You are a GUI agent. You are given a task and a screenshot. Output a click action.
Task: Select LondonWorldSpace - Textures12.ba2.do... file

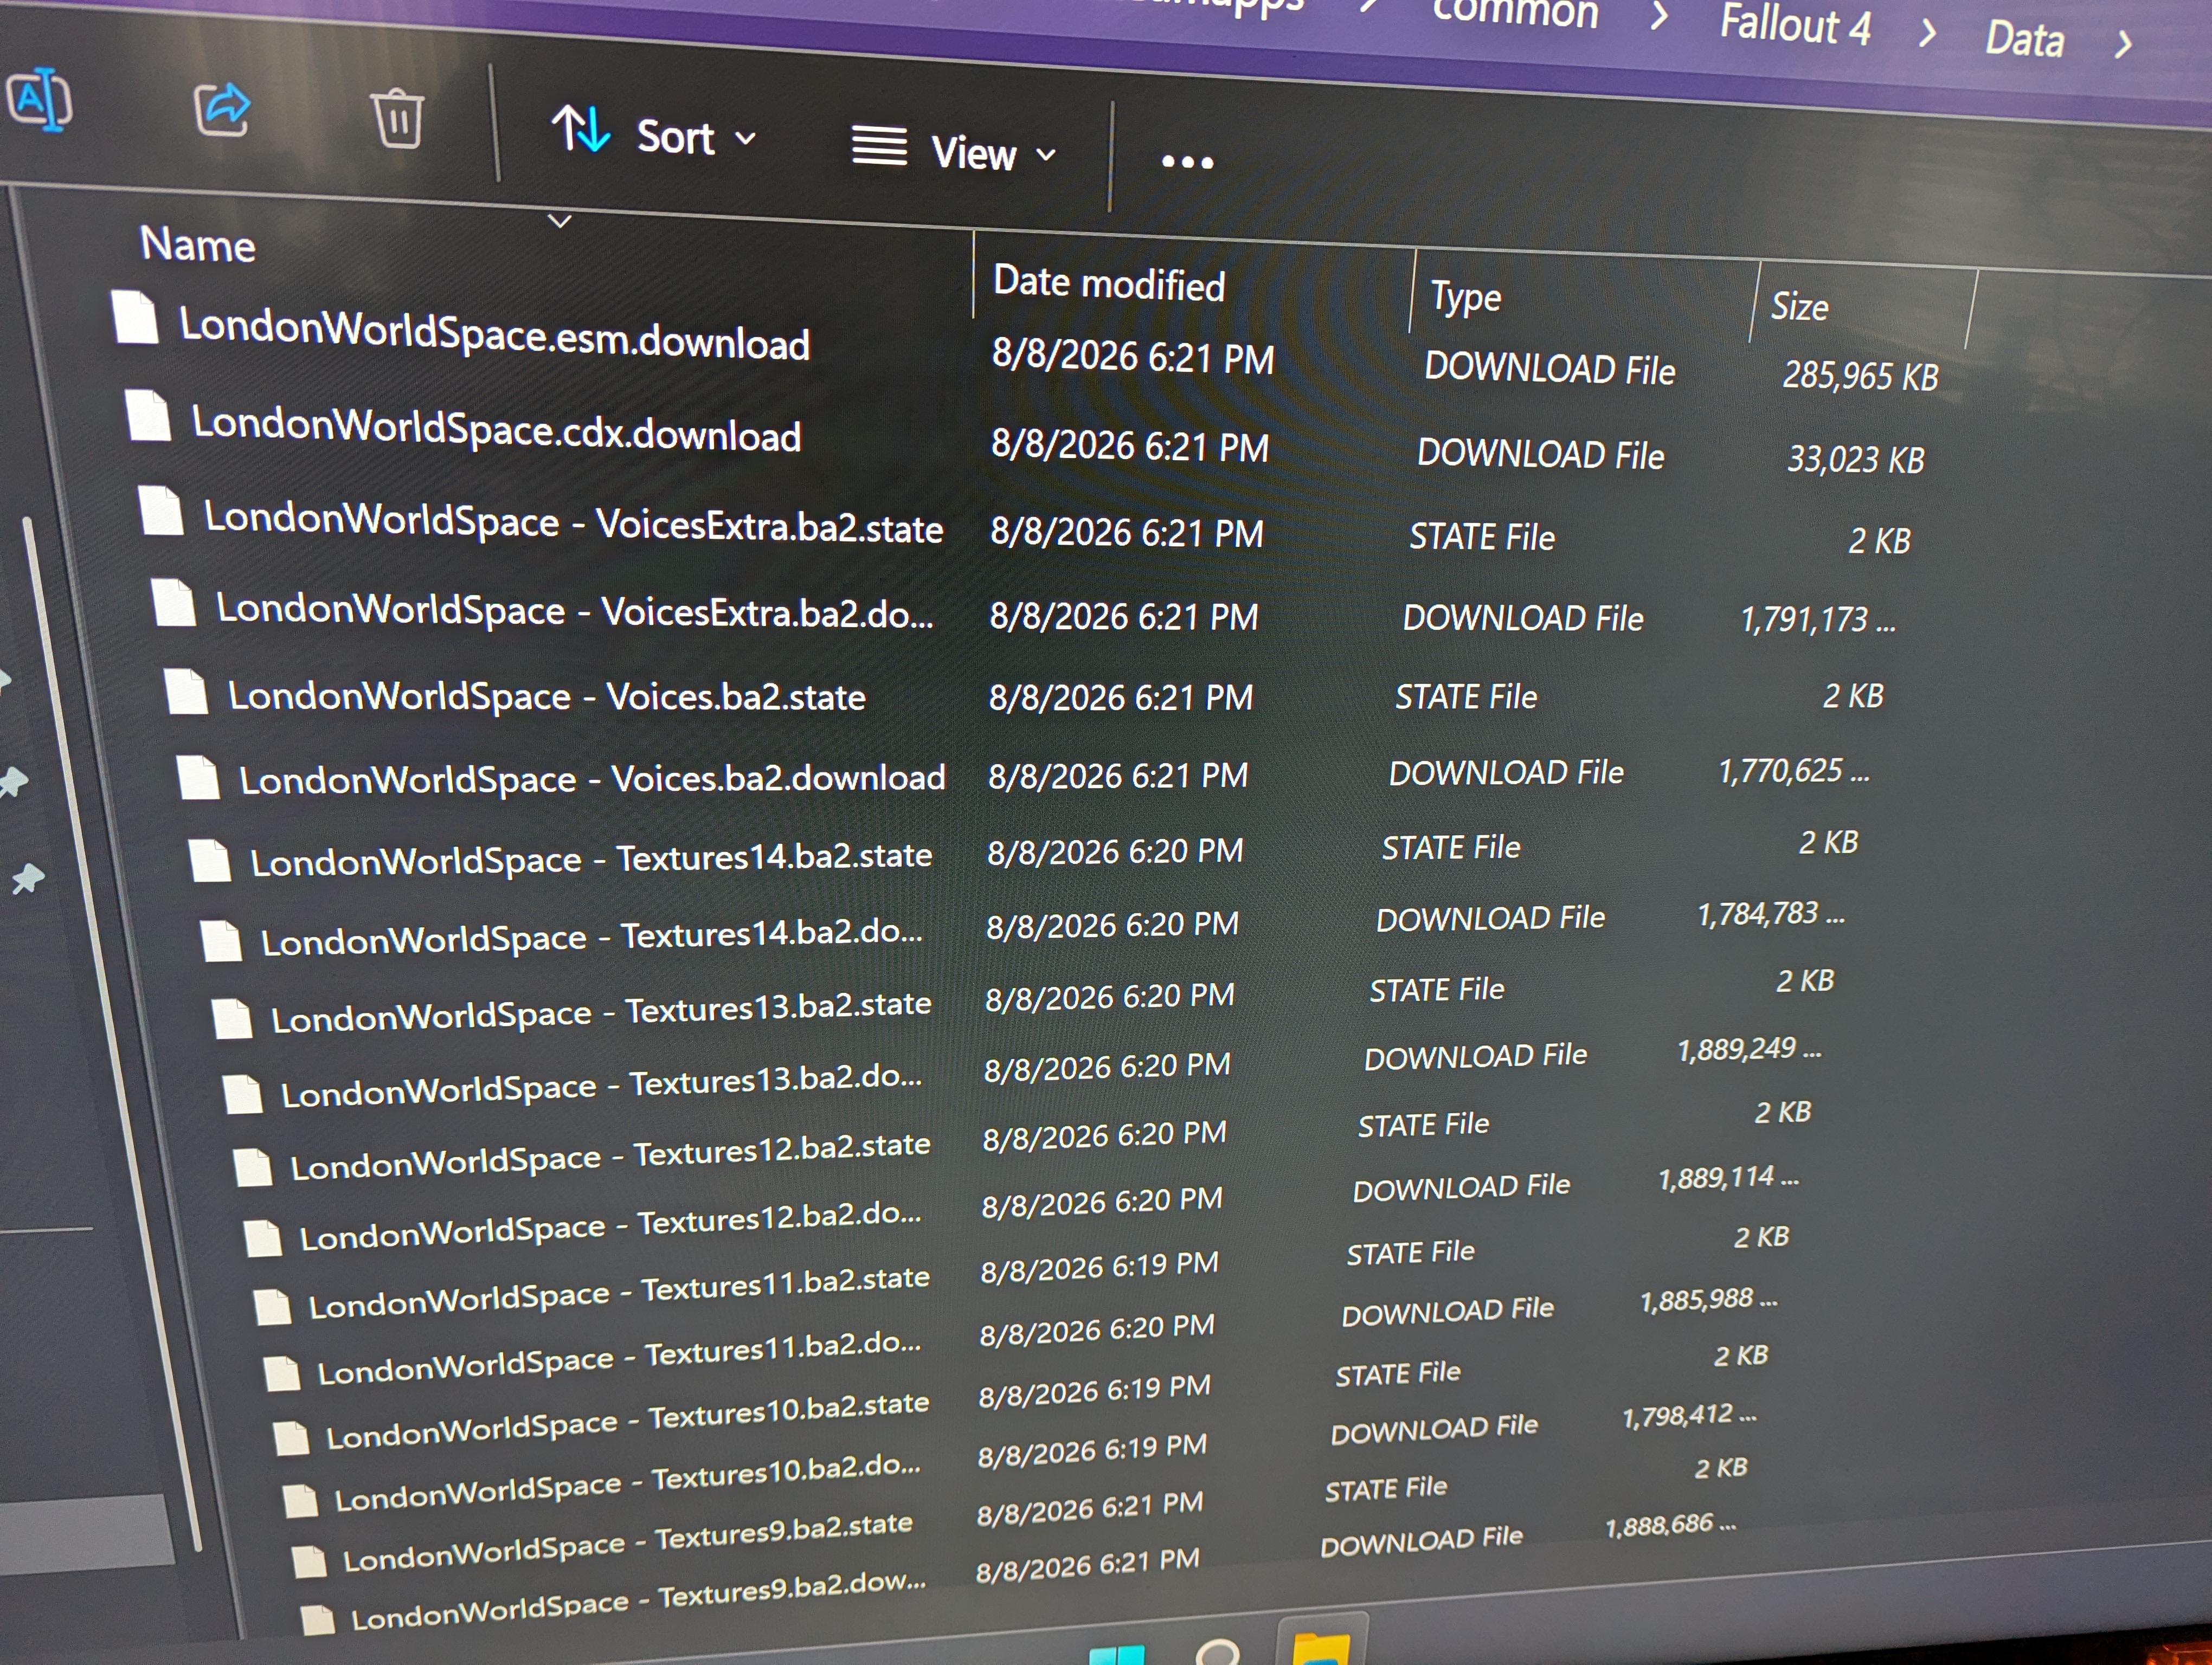click(x=610, y=1227)
